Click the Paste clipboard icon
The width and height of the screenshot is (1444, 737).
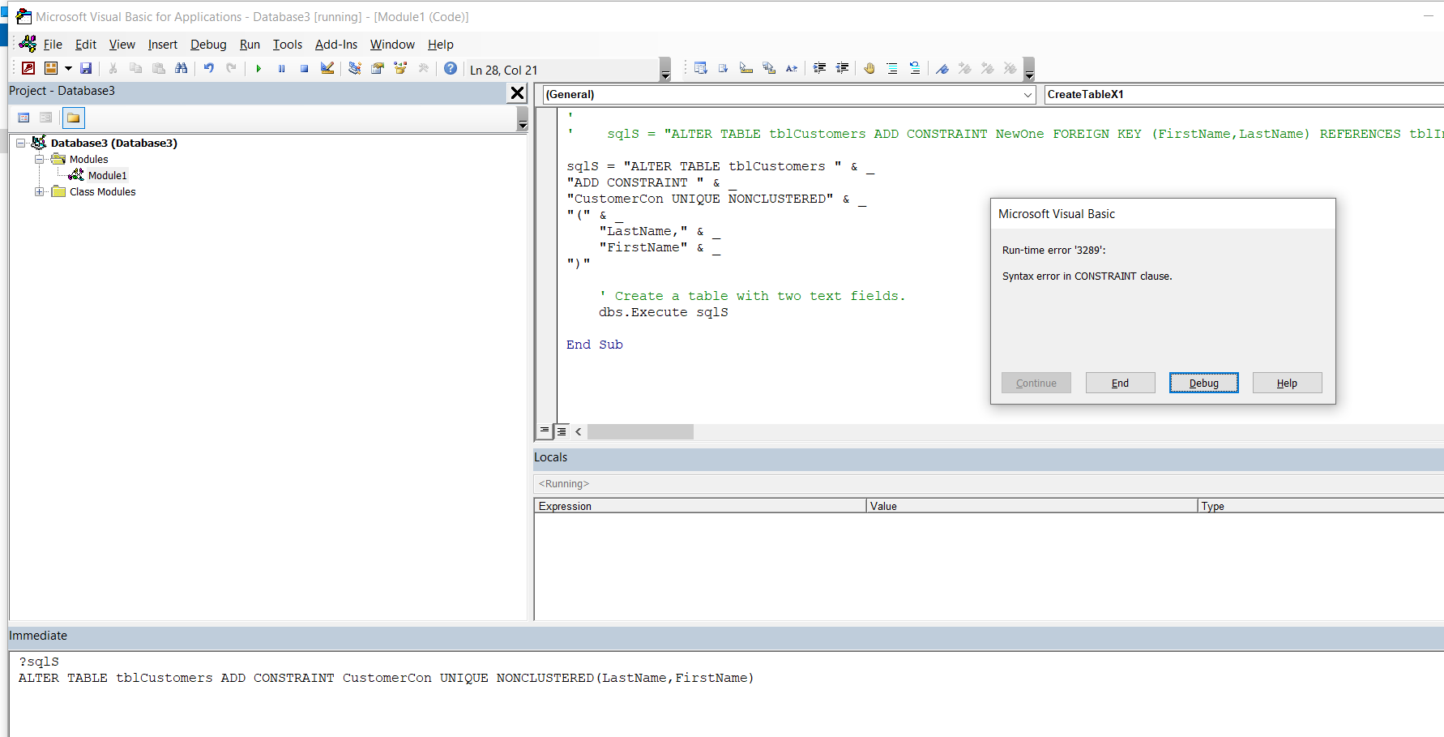pyautogui.click(x=159, y=69)
